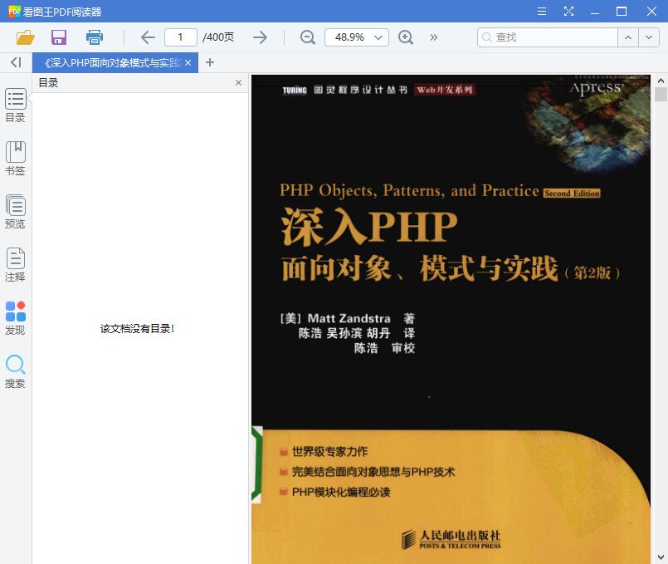The image size is (668, 564).
Task: Collapse the sidebar with the chevron toggle
Action: [x=14, y=62]
